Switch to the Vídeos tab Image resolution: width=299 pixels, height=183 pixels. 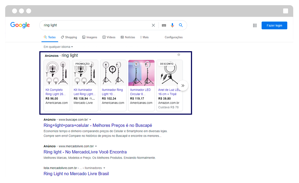(109, 37)
